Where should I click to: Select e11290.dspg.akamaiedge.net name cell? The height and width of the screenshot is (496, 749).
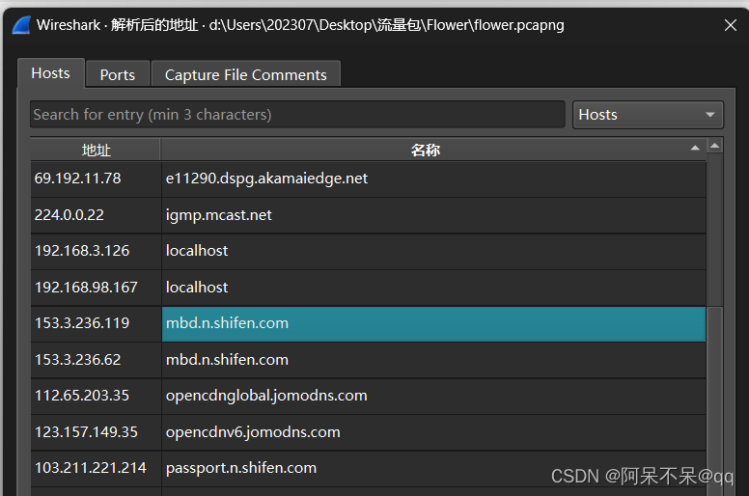tap(433, 179)
